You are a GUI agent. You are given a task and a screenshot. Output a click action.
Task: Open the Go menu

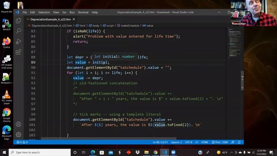64,12
